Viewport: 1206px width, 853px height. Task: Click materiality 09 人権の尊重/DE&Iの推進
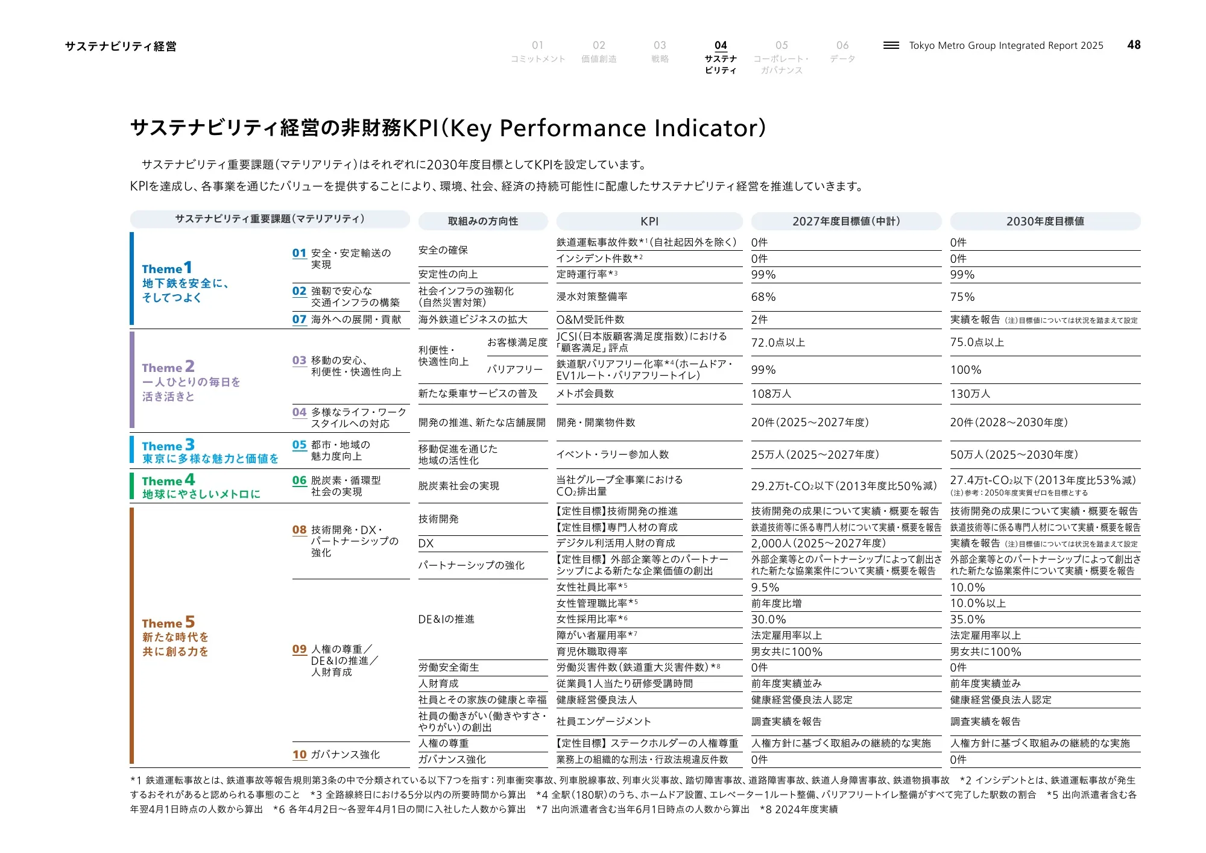[335, 660]
